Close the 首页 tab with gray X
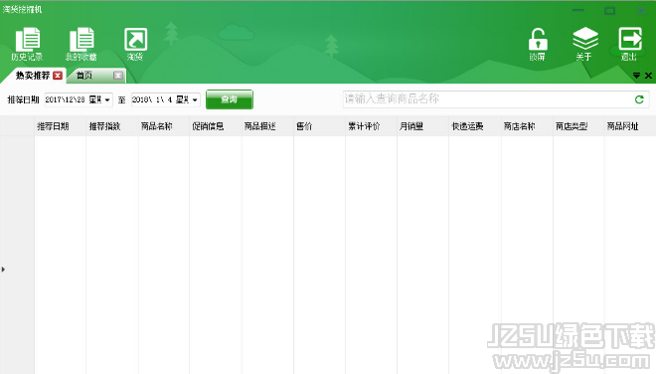Screen dimensions: 656x374 pos(118,76)
